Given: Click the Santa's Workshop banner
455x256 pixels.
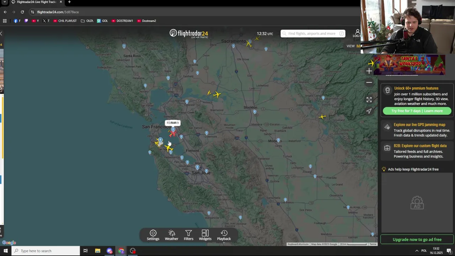Looking at the screenshot, I should click(409, 65).
